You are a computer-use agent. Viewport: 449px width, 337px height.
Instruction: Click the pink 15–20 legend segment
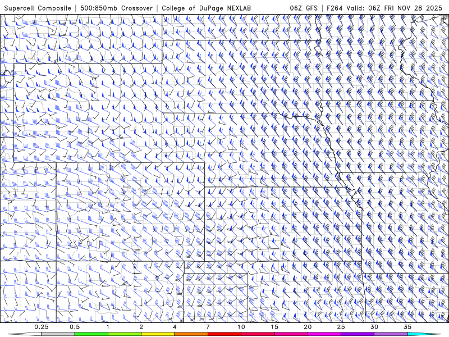pos(291,334)
